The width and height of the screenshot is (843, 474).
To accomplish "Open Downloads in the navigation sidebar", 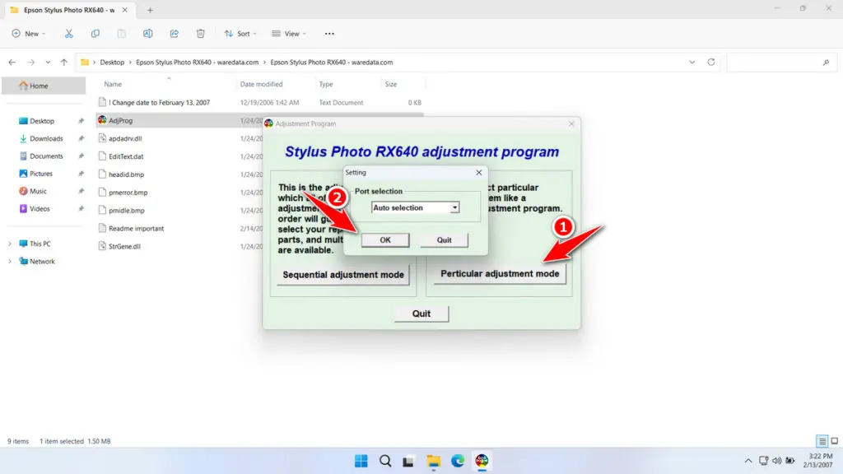I will (46, 139).
